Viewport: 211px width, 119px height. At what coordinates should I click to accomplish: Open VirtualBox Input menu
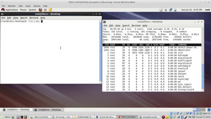click(x=28, y=6)
